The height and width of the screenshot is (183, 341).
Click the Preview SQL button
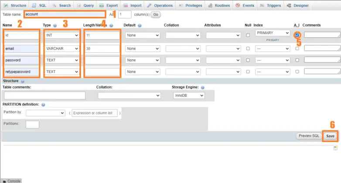(x=309, y=136)
